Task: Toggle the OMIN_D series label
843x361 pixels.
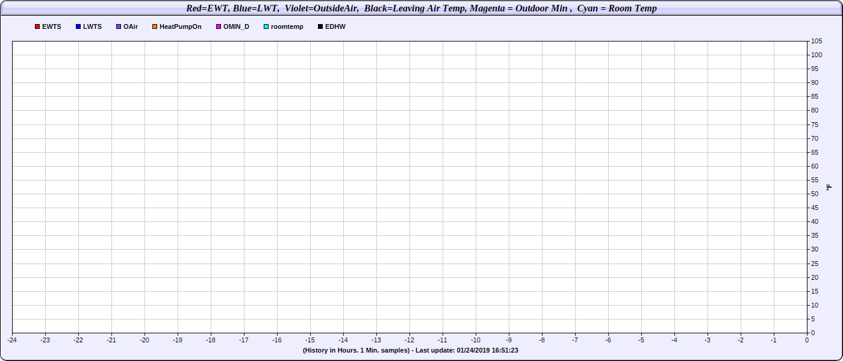Action: point(236,27)
